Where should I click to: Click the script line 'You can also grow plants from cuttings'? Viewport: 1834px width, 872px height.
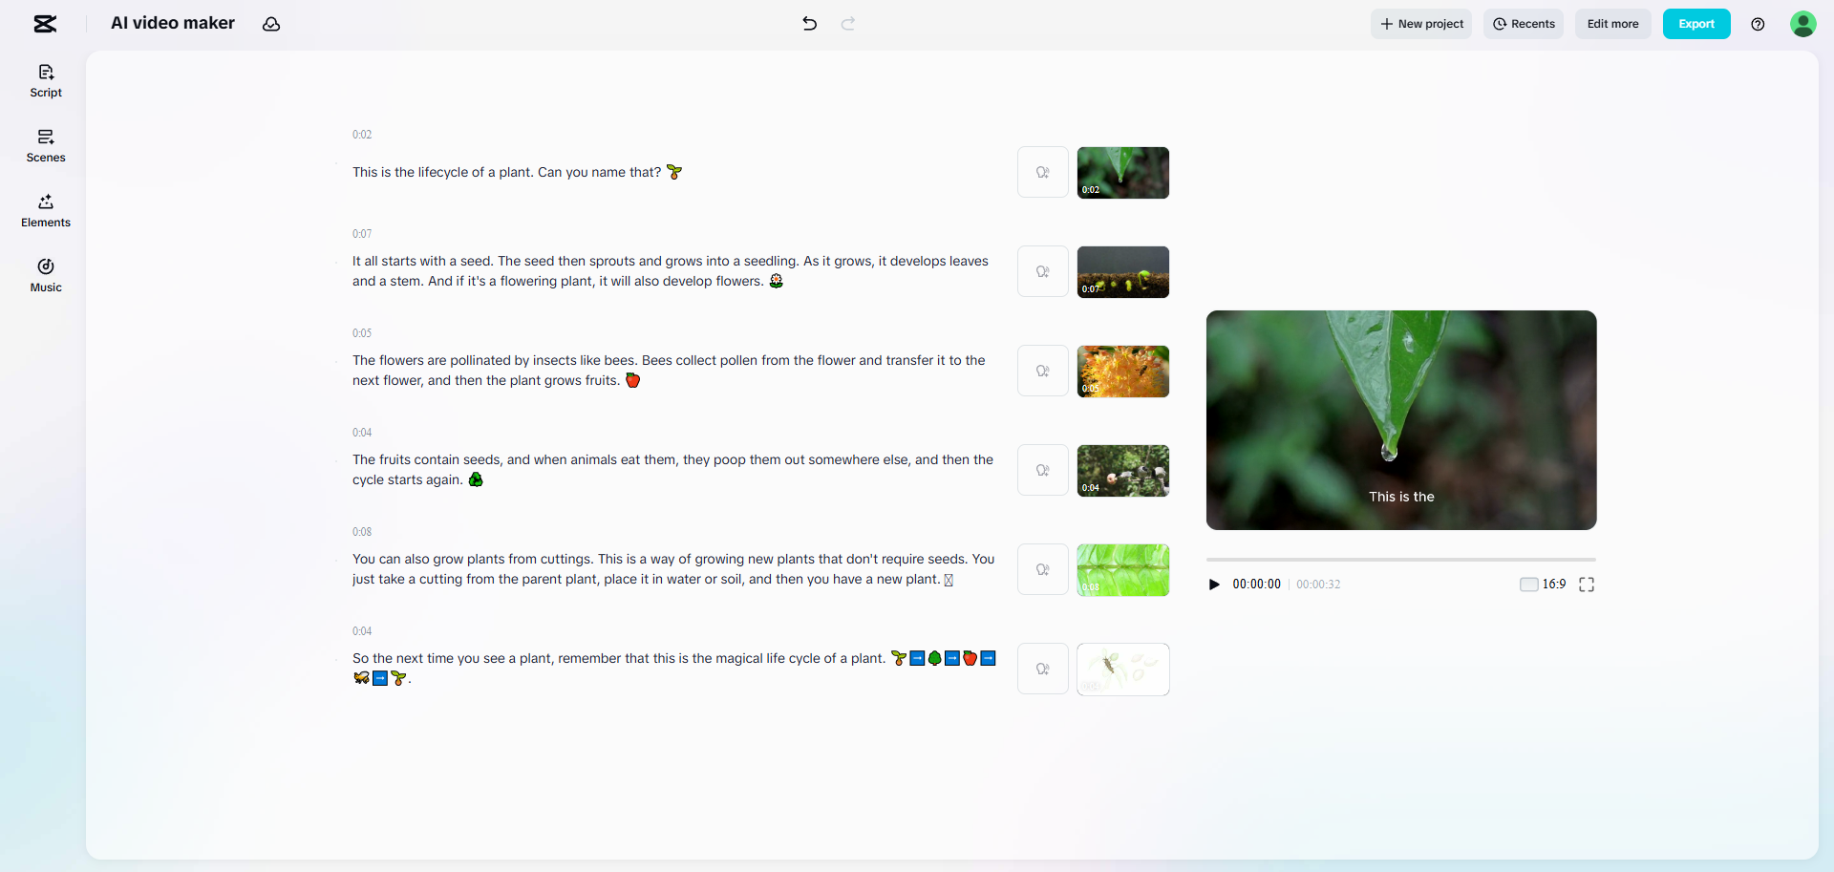point(673,569)
